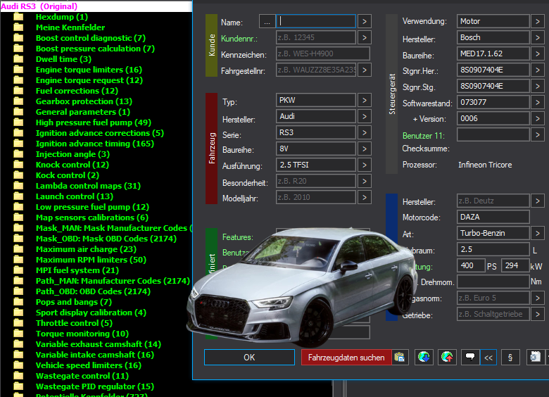Screen dimensions: 549x397
Task: Select Engine torque limiters (16) folder
Action: [x=89, y=70]
